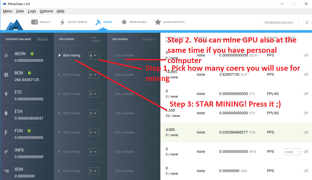Open the Menu menu
Screen dimensions: 312x180
(8, 11)
